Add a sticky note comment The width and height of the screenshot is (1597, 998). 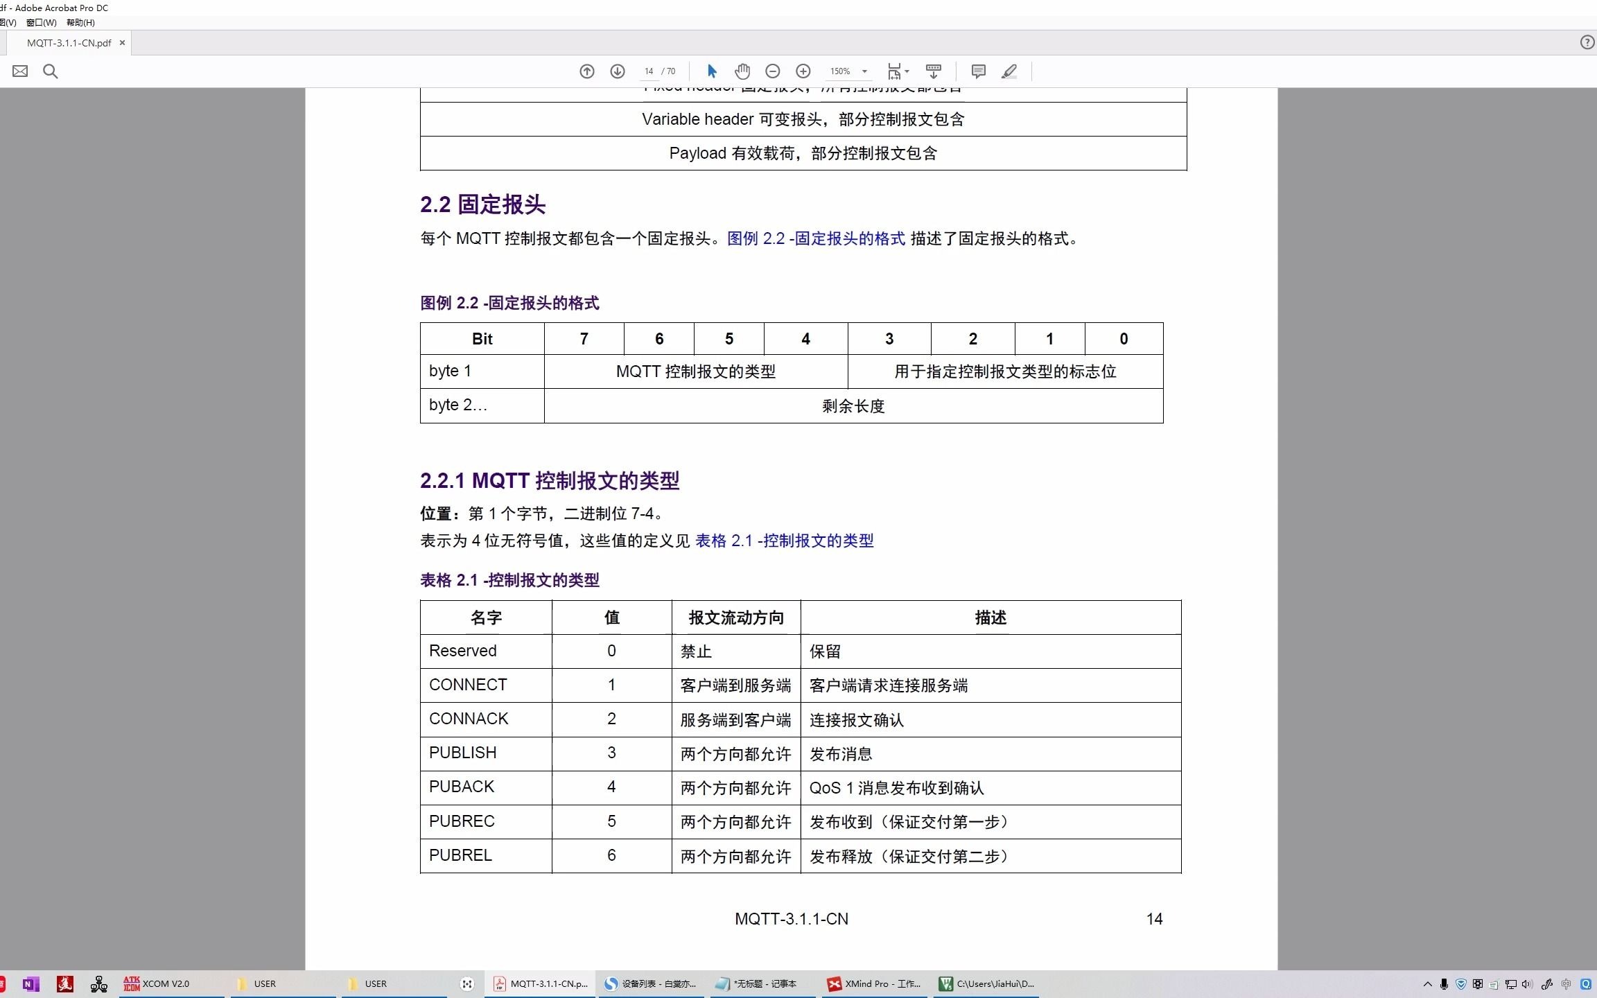(x=979, y=71)
